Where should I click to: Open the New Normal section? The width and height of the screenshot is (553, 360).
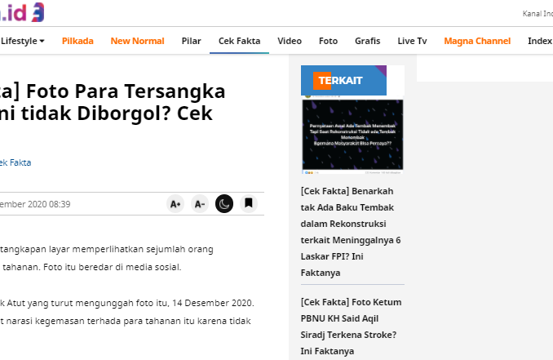[138, 41]
